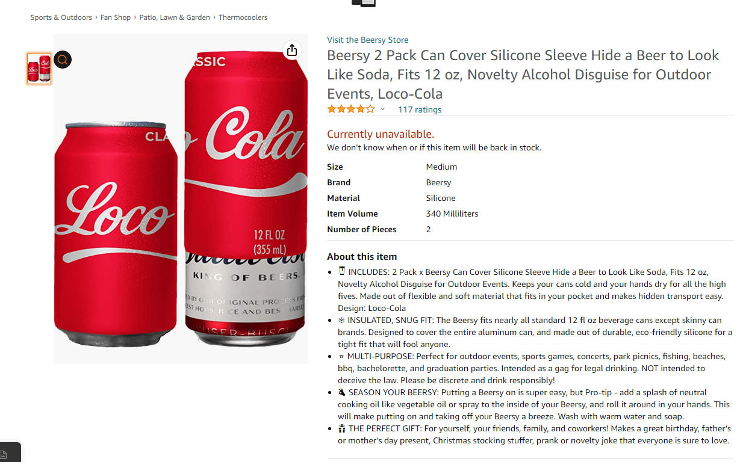Click the Beersy 2 Pack product title
The width and height of the screenshot is (743, 462).
(523, 75)
